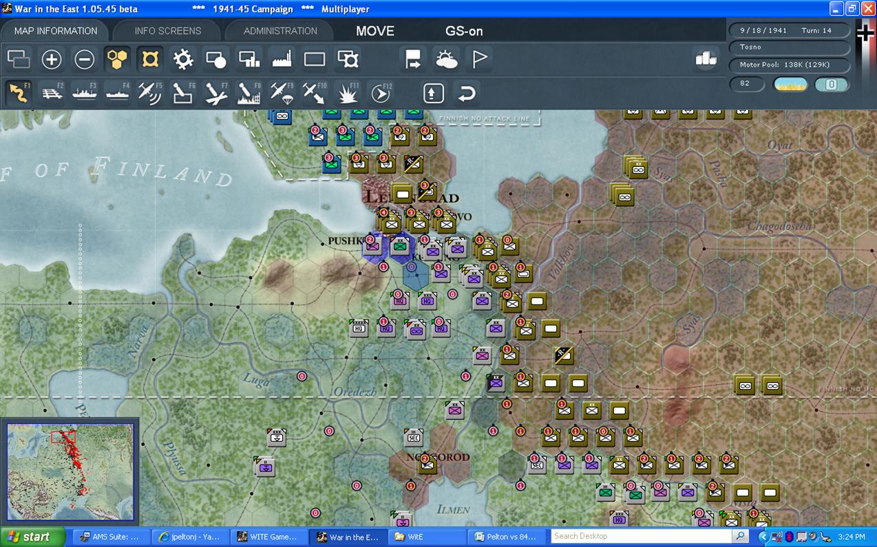This screenshot has width=877, height=547.
Task: Undo the last move with the curved arrow
Action: [x=467, y=93]
